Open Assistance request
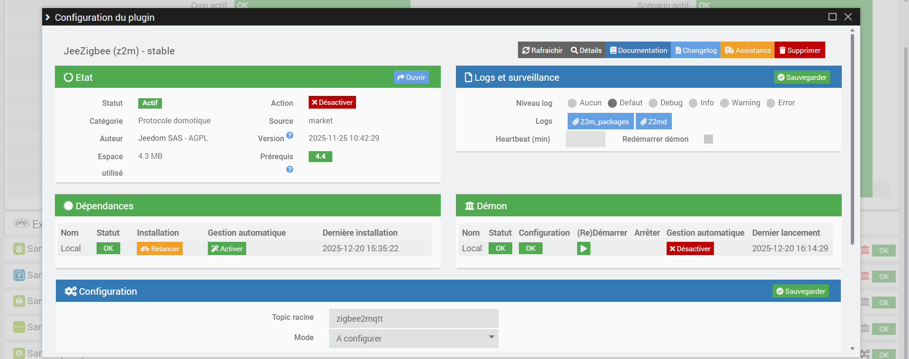The image size is (909, 359). [x=748, y=50]
